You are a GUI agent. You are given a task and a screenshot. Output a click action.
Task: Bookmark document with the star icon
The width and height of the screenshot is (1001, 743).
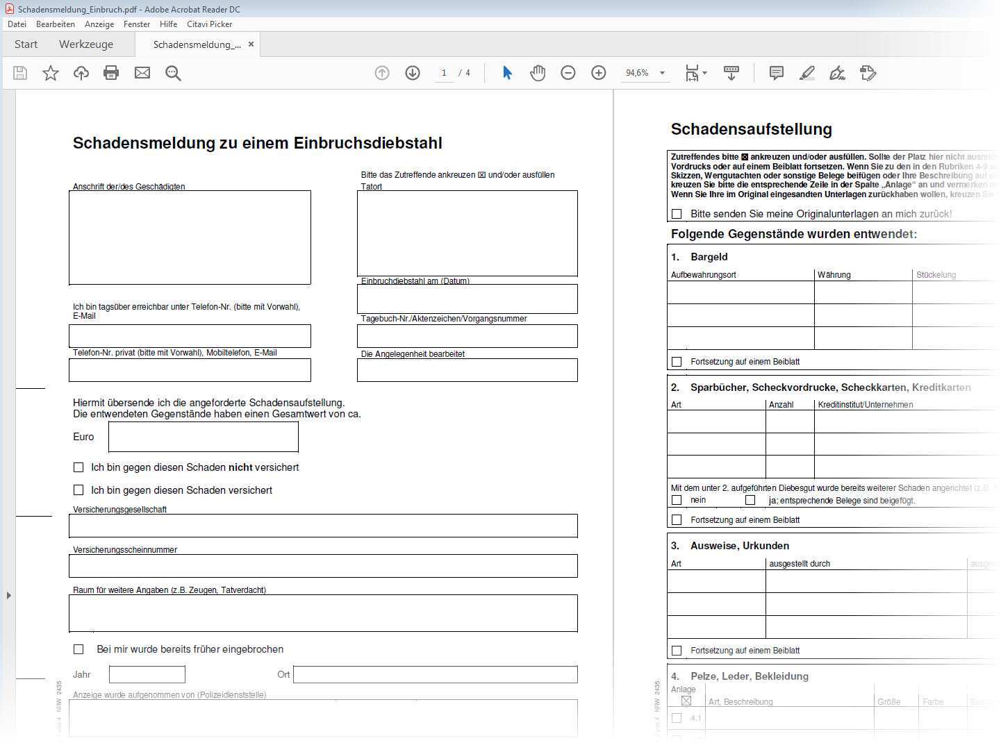(x=51, y=73)
